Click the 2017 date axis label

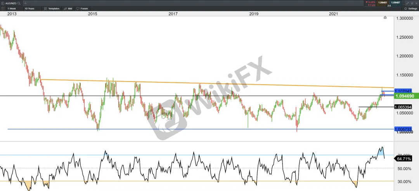tap(173, 14)
